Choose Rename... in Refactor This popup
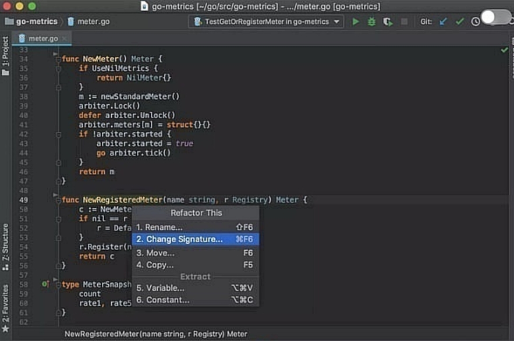Screen dimensions: 514x341 tap(196, 227)
